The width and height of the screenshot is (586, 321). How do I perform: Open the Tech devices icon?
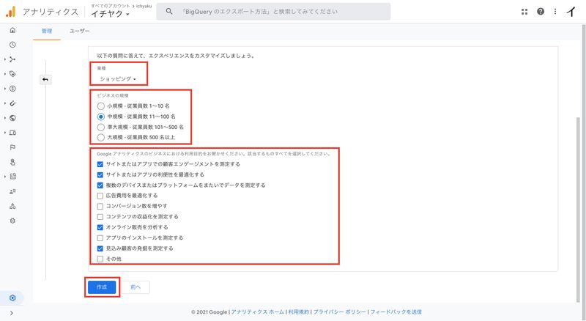pyautogui.click(x=12, y=133)
